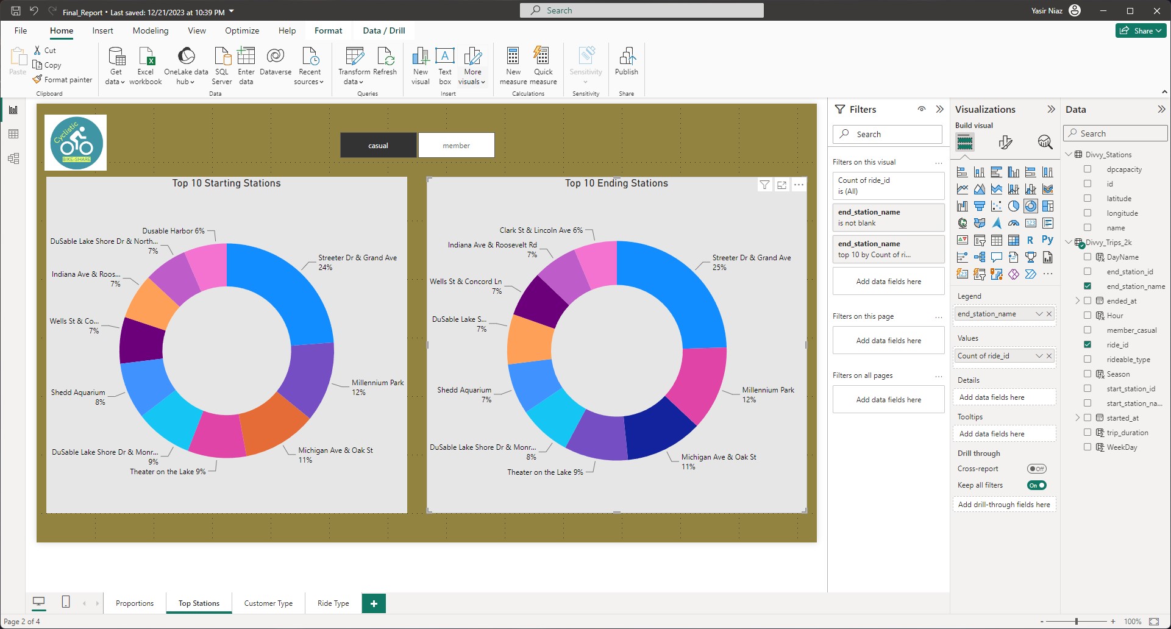The image size is (1171, 629).
Task: Activate Focus mode on Ending Stations visual
Action: pos(781,185)
